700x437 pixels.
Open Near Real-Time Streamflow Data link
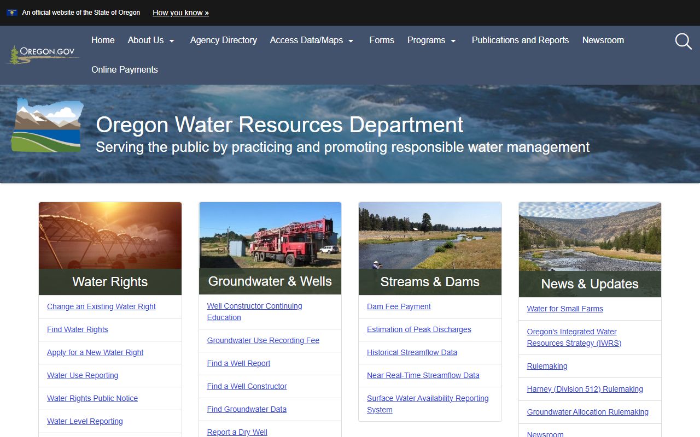(423, 375)
